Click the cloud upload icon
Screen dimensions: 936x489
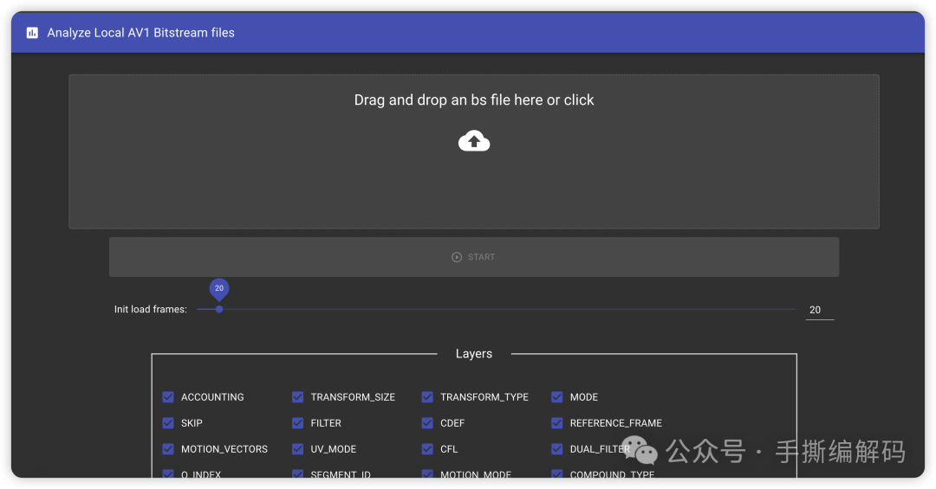tap(474, 141)
